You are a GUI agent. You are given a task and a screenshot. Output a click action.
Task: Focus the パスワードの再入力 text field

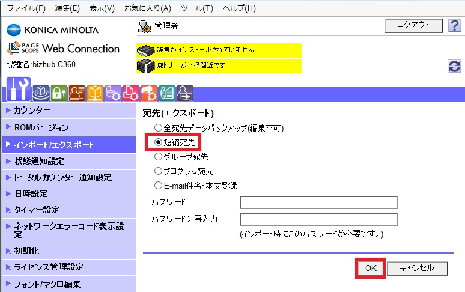tap(318, 219)
